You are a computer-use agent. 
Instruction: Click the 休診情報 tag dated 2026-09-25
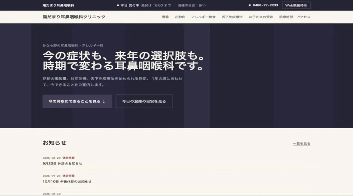(68, 176)
